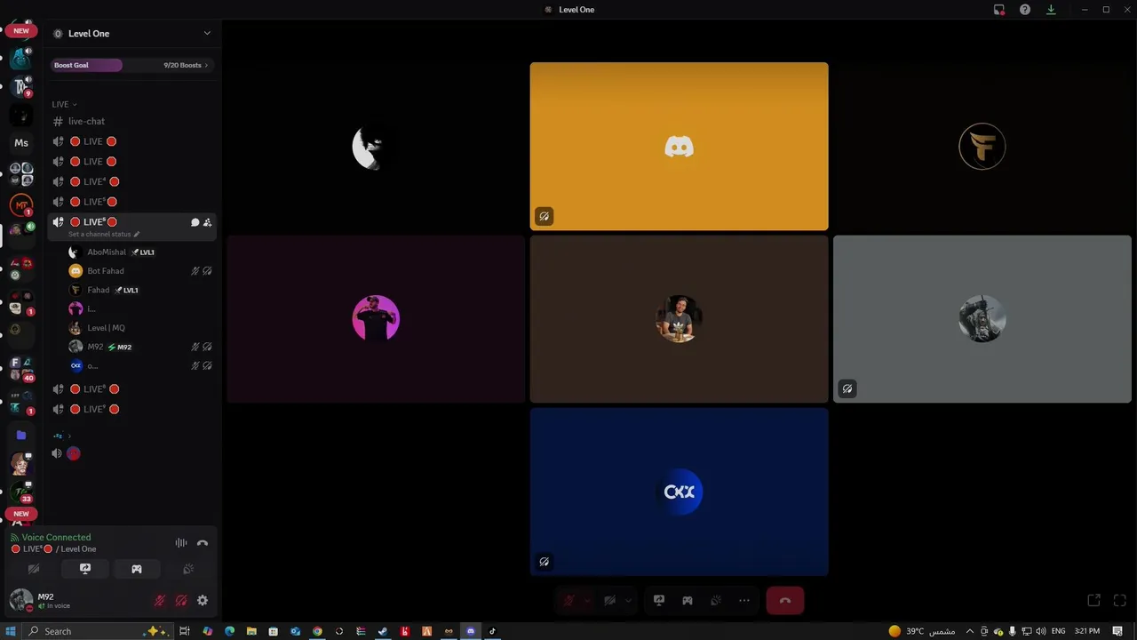The height and width of the screenshot is (640, 1137).
Task: Click invite-people icon on the LIVE⁶ channel row
Action: point(207,222)
